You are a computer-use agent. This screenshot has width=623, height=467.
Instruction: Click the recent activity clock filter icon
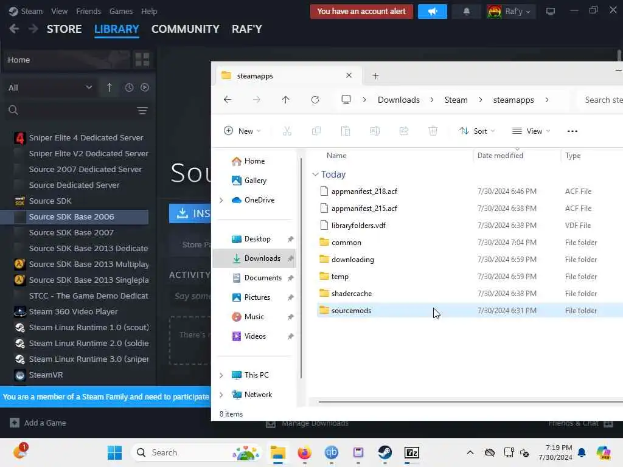pos(129,88)
